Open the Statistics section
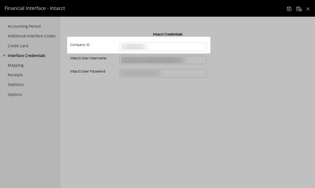 coord(16,85)
